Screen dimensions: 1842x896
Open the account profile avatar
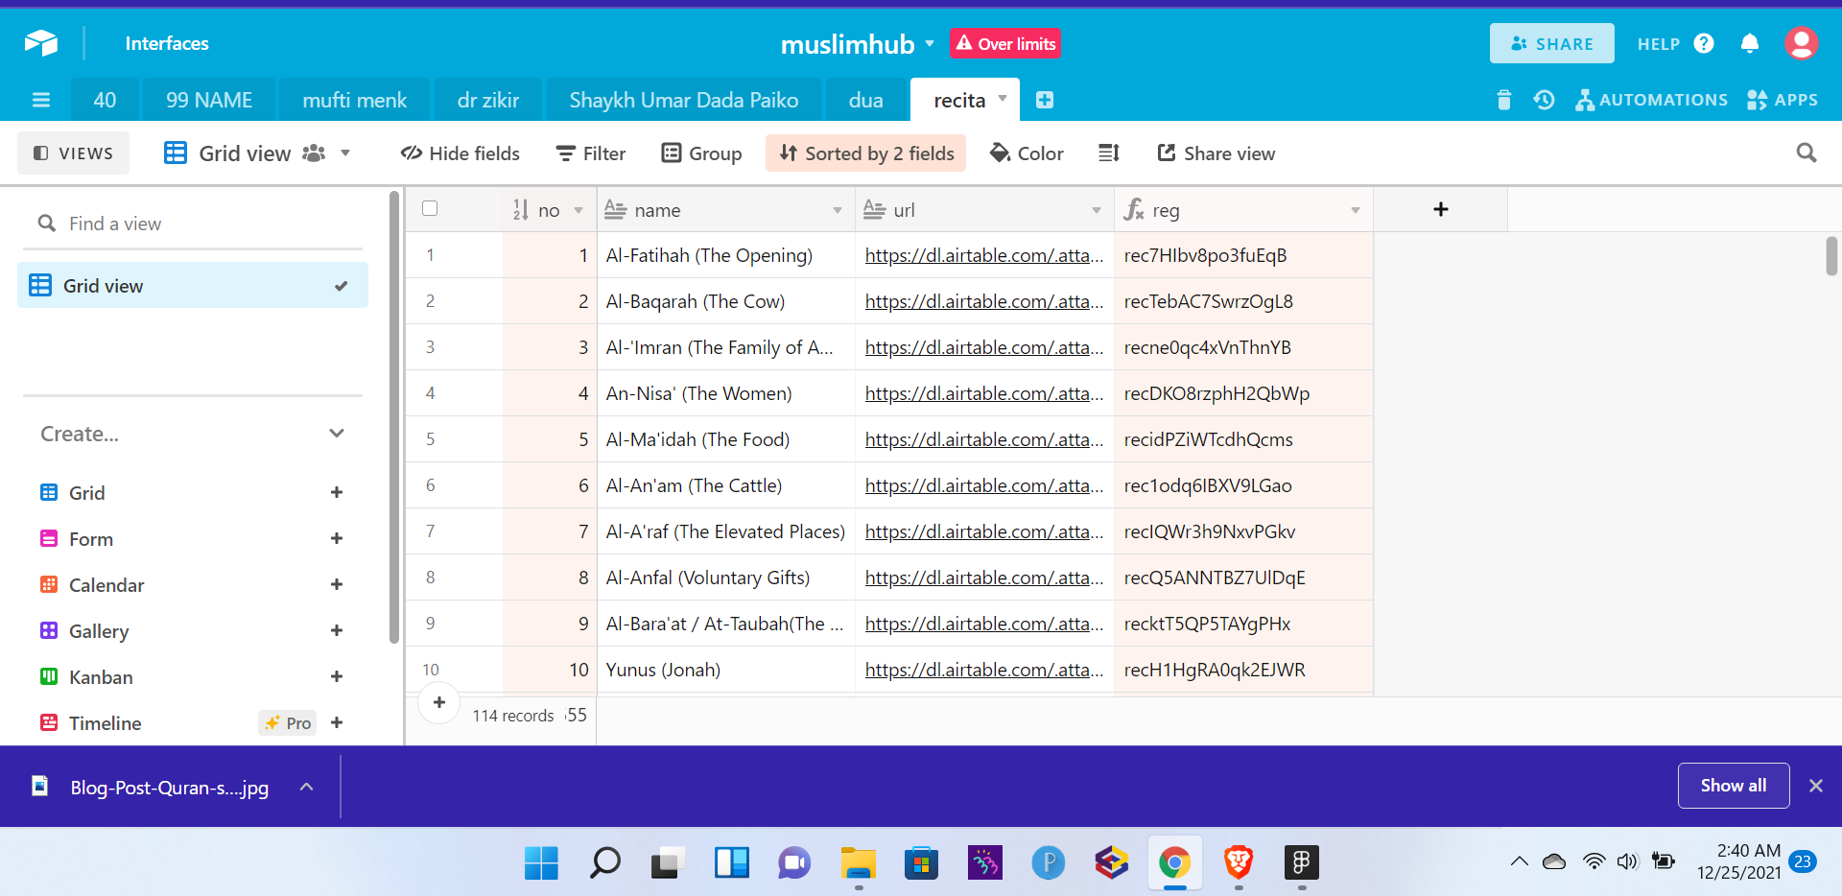tap(1801, 43)
